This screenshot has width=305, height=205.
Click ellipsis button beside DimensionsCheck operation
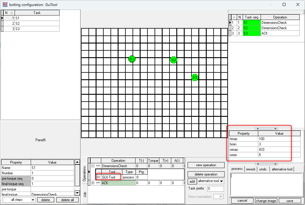(x=98, y=166)
